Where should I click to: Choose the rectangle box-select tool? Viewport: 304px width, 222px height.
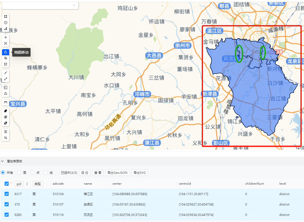coord(6,64)
